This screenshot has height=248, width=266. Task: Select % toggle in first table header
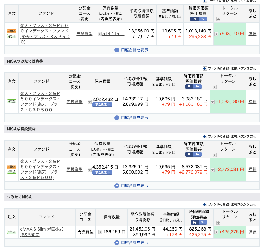(202, 19)
